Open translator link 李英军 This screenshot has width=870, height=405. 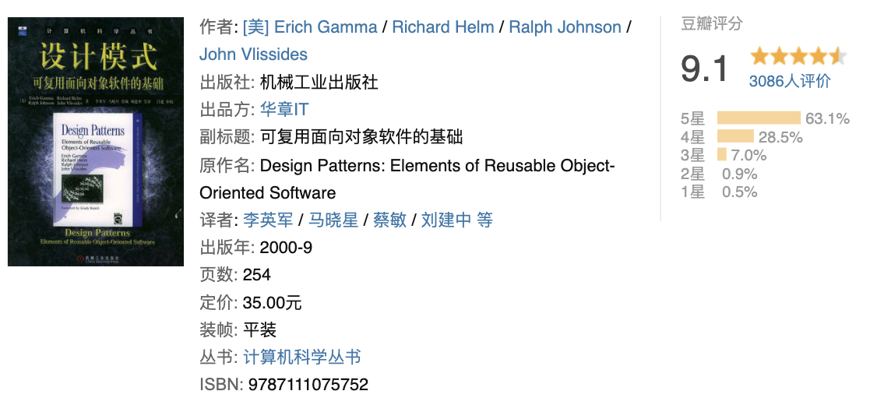pyautogui.click(x=268, y=220)
